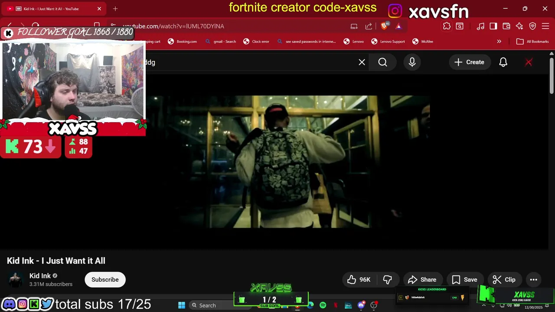555x312 pixels.
Task: Open the Brave Shields lion icon
Action: pos(384,26)
